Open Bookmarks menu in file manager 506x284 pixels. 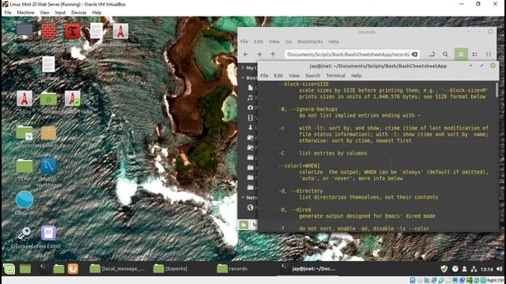(310, 42)
